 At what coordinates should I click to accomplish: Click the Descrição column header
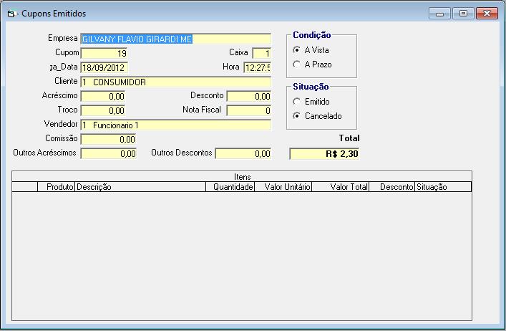(140, 187)
